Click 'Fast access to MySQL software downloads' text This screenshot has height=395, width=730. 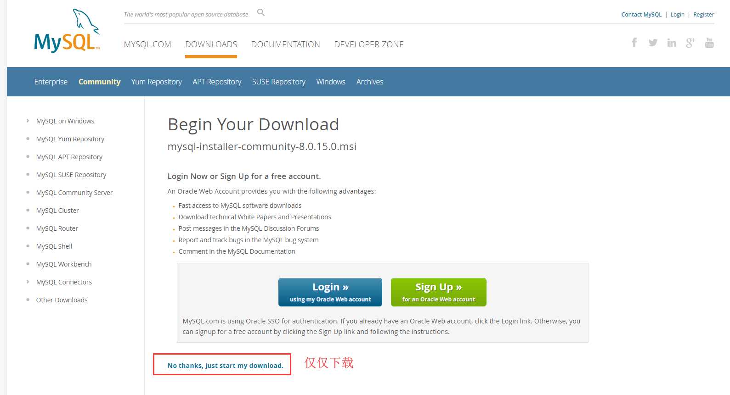240,206
